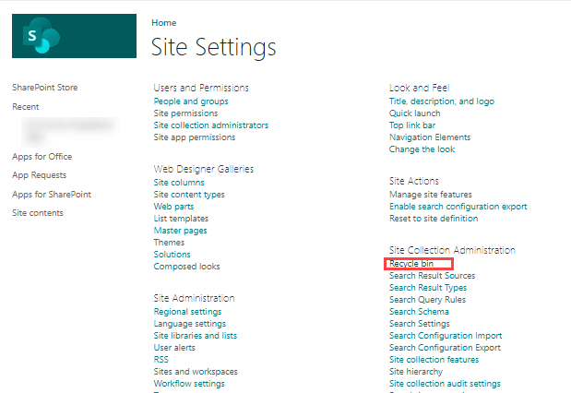Click the Site Settings page title
Image resolution: width=571 pixels, height=393 pixels.
pyautogui.click(x=214, y=48)
